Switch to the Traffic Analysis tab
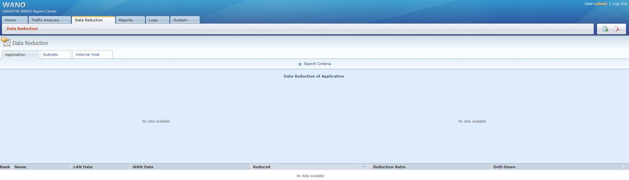 (49, 20)
